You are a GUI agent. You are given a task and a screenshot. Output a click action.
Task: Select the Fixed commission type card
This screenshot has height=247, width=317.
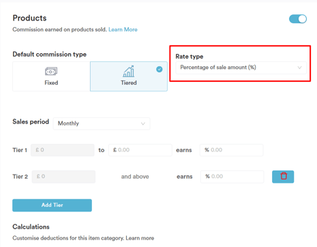(51, 76)
